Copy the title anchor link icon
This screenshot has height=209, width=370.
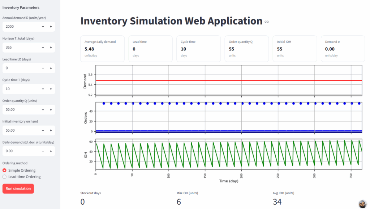267,22
